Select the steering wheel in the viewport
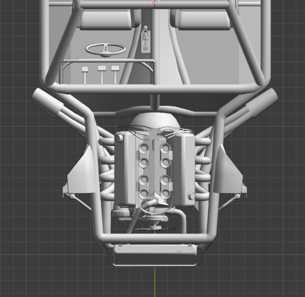This screenshot has height=297, width=305. [105, 49]
